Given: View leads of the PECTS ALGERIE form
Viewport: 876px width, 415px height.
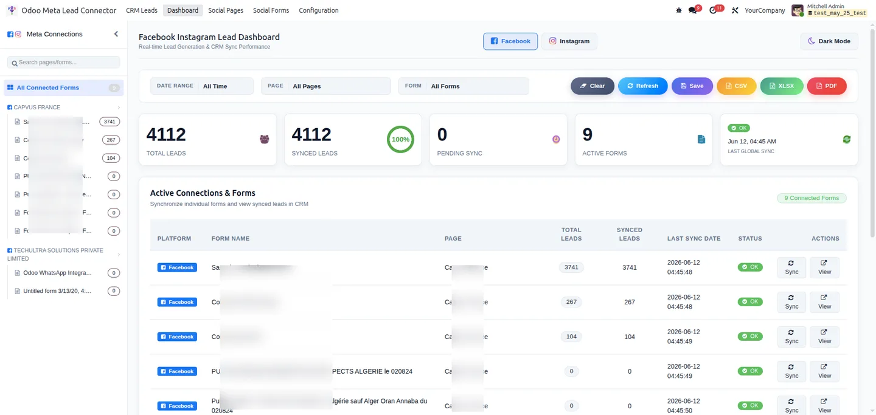Looking at the screenshot, I should [824, 371].
